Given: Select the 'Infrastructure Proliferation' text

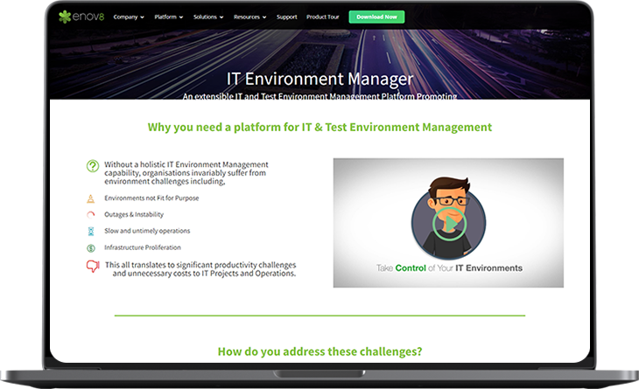Looking at the screenshot, I should coord(143,247).
